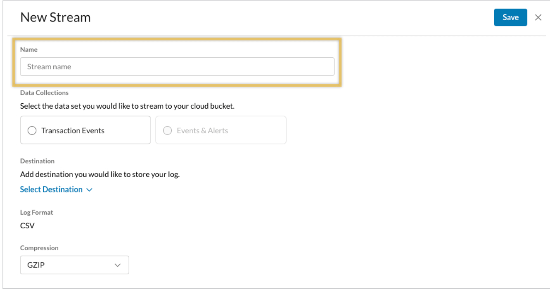The height and width of the screenshot is (289, 550).
Task: Click the Save button
Action: pos(510,17)
